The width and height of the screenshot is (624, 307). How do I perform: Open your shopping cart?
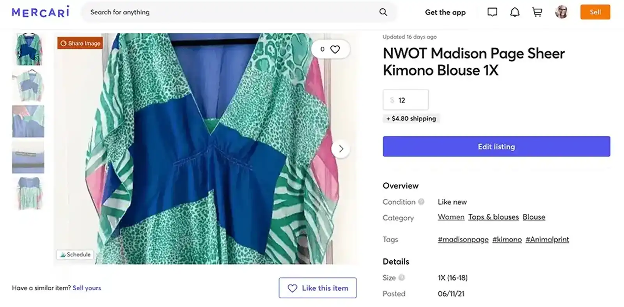click(x=537, y=12)
